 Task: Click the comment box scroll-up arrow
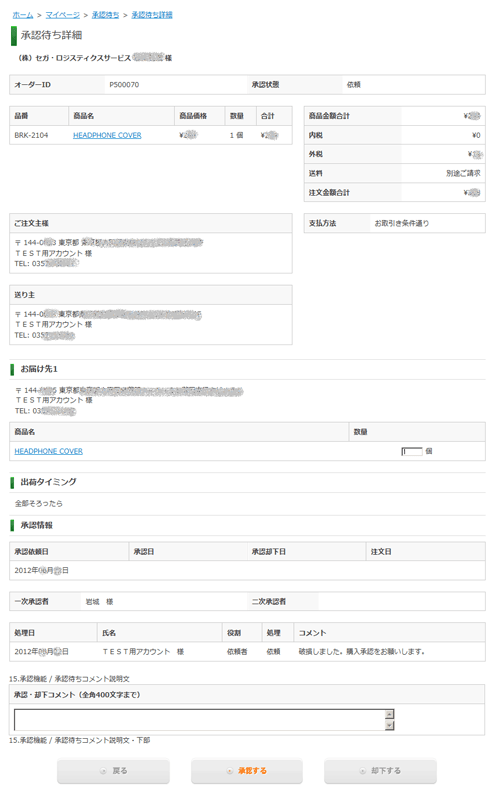click(x=389, y=714)
